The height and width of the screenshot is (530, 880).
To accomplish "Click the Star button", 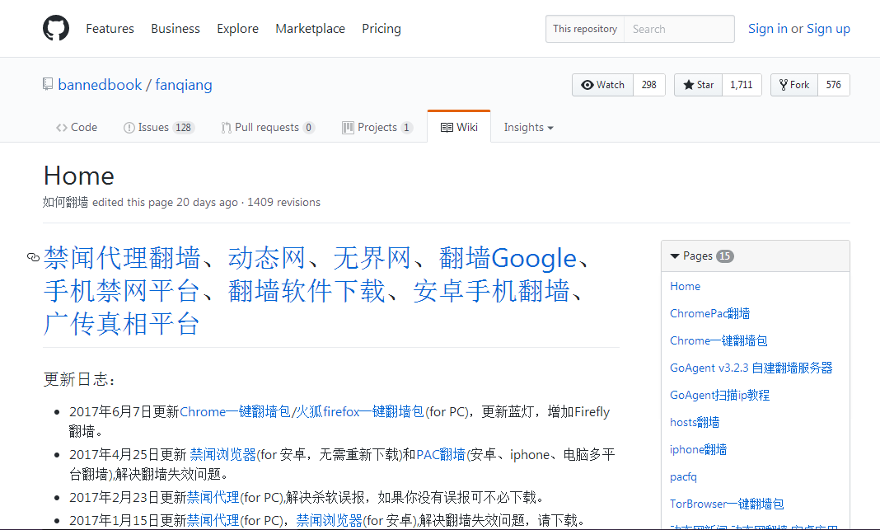I will pos(698,85).
